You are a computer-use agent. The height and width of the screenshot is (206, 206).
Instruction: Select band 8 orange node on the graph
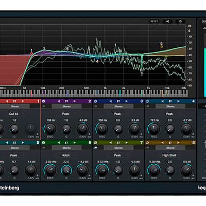(x=162, y=46)
